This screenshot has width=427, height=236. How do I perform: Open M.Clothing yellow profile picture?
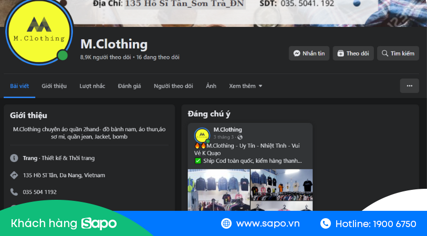[x=39, y=31]
